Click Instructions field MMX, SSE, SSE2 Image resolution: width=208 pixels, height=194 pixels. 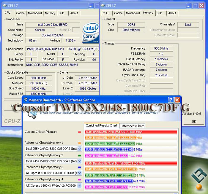[x=62, y=65]
